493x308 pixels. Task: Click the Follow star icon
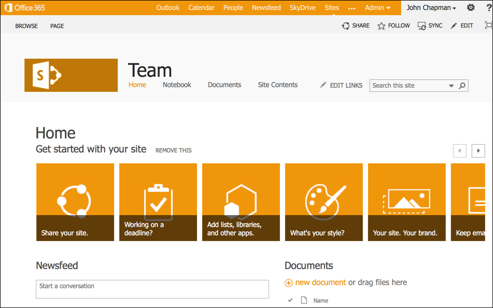(x=382, y=26)
